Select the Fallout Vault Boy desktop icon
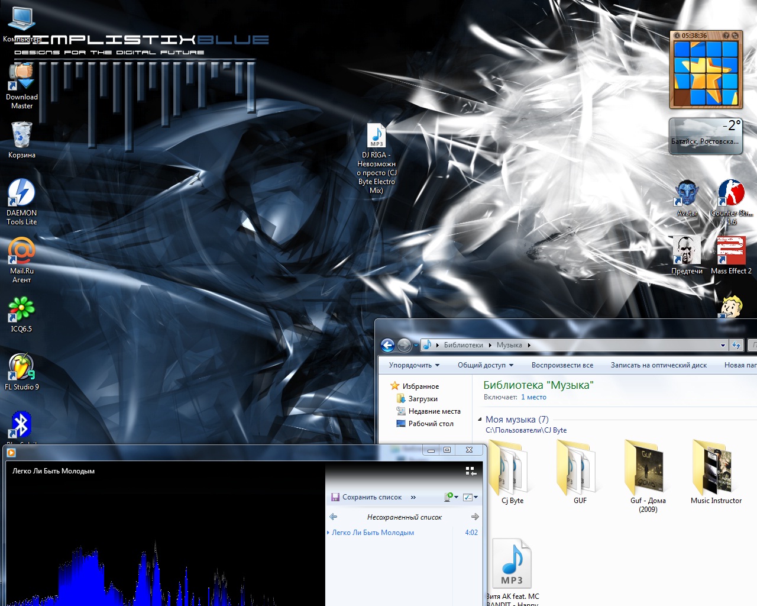Viewport: 757px width, 606px height. point(732,308)
